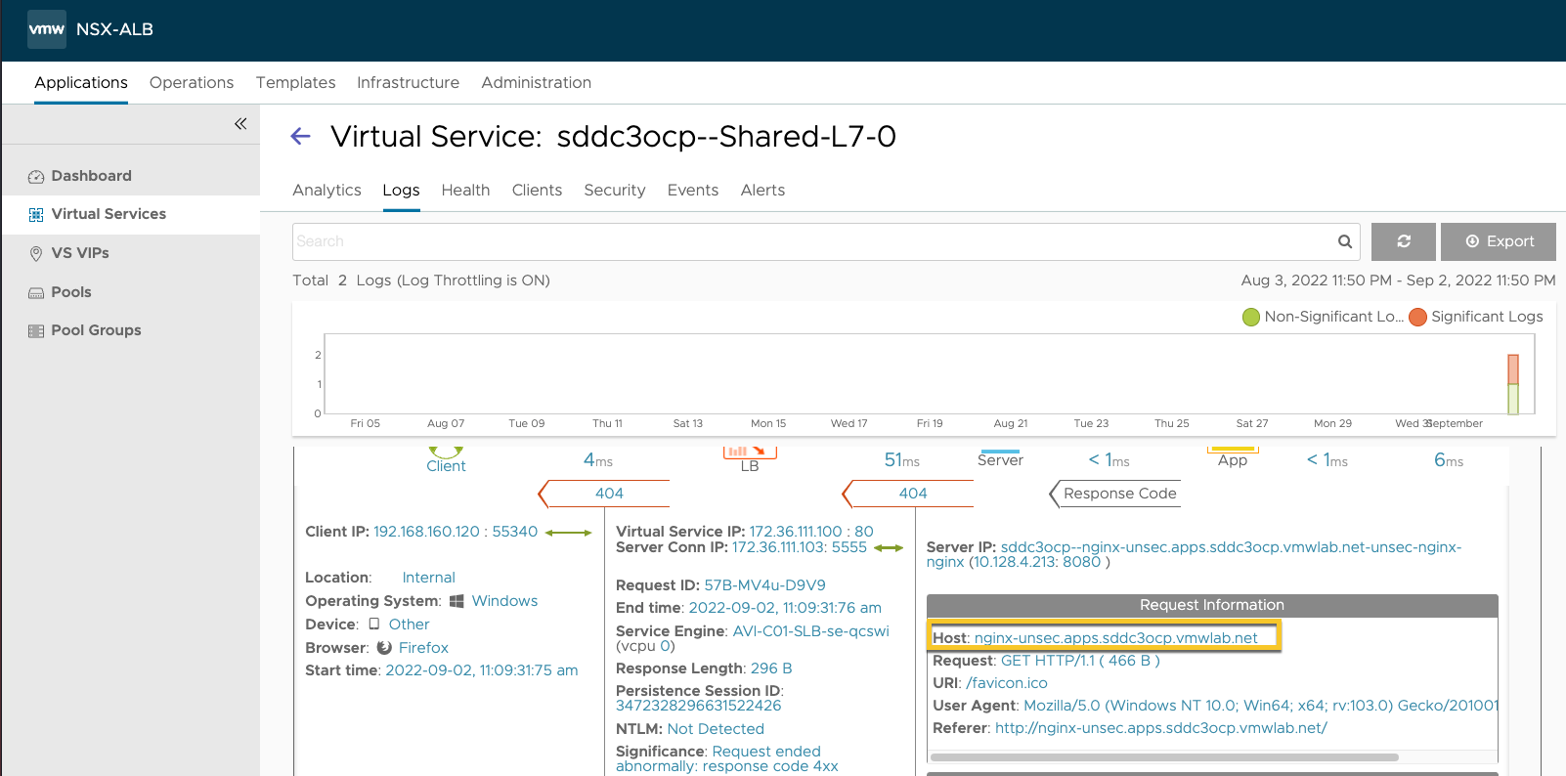Click the Pools sidebar icon

point(36,292)
